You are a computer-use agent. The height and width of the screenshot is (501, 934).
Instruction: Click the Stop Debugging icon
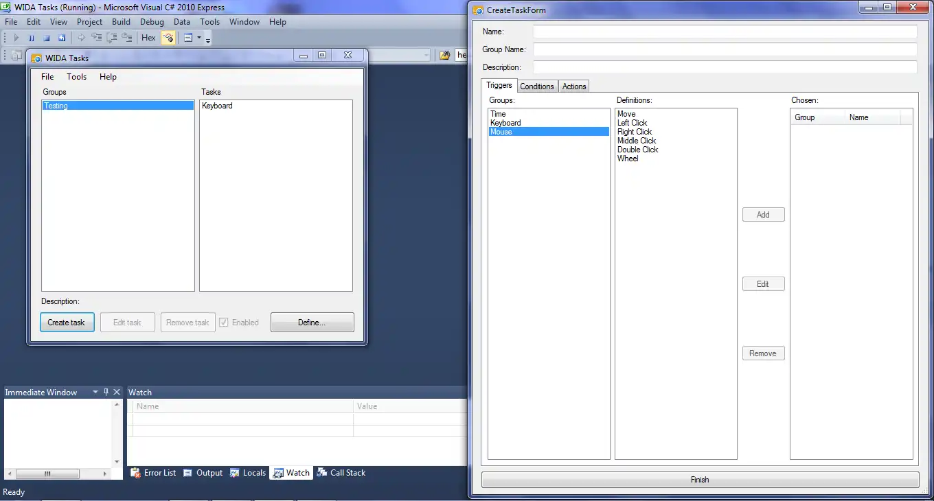(x=47, y=38)
